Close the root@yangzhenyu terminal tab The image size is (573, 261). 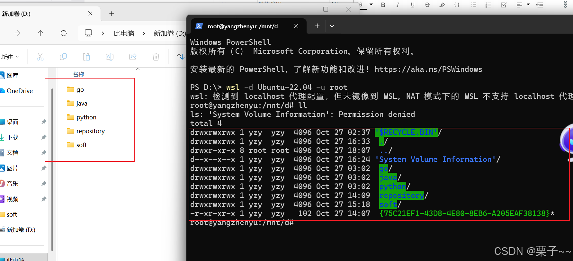pos(296,26)
